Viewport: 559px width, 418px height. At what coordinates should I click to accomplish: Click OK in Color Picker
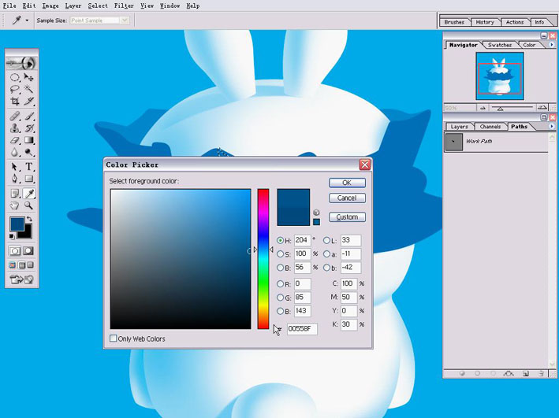click(347, 183)
